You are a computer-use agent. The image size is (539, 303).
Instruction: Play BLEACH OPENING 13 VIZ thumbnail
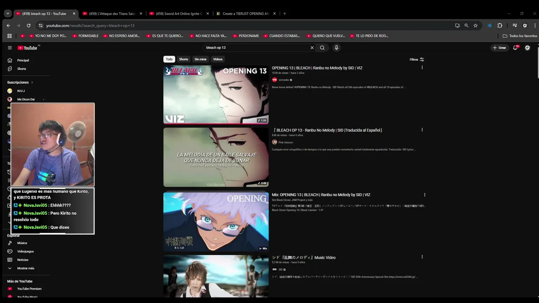216,95
